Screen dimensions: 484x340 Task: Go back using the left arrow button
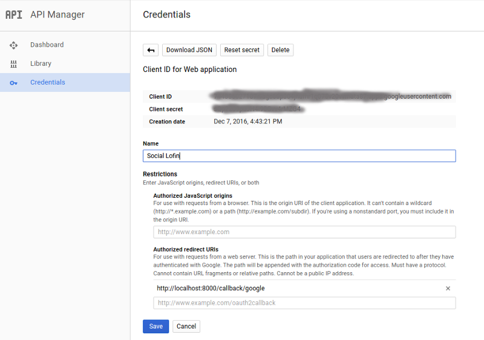(151, 50)
